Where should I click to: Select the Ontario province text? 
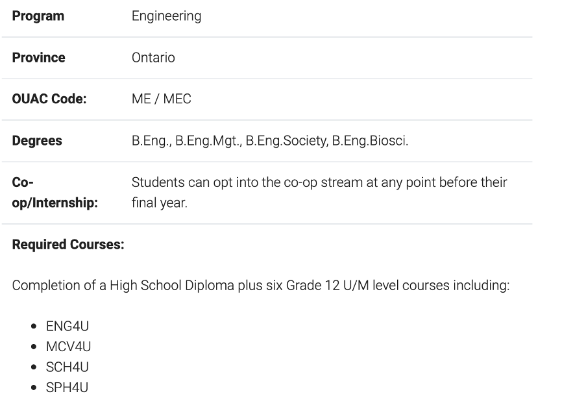click(x=153, y=58)
